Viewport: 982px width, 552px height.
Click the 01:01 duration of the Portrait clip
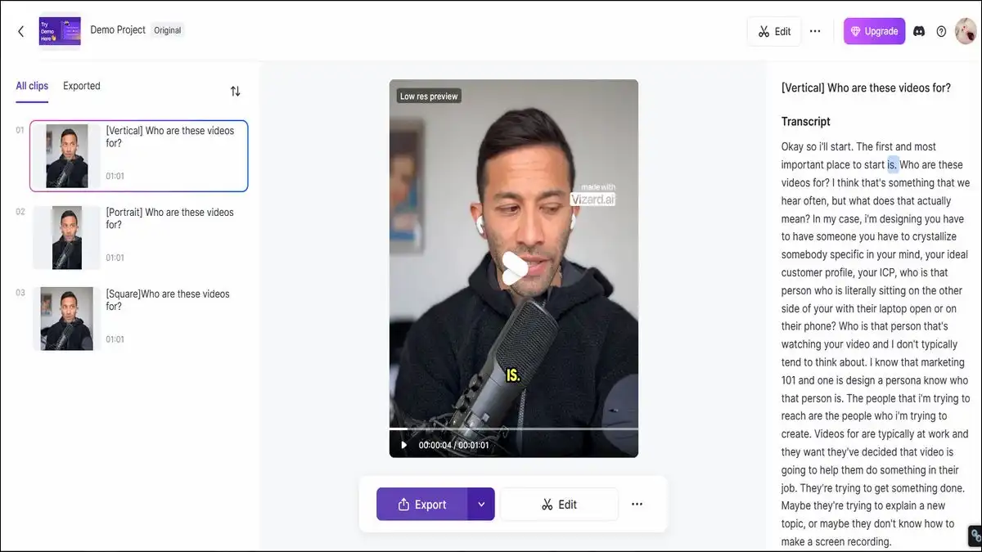point(115,258)
